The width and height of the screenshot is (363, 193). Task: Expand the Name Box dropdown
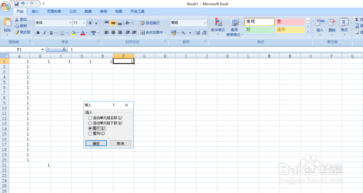[42, 49]
